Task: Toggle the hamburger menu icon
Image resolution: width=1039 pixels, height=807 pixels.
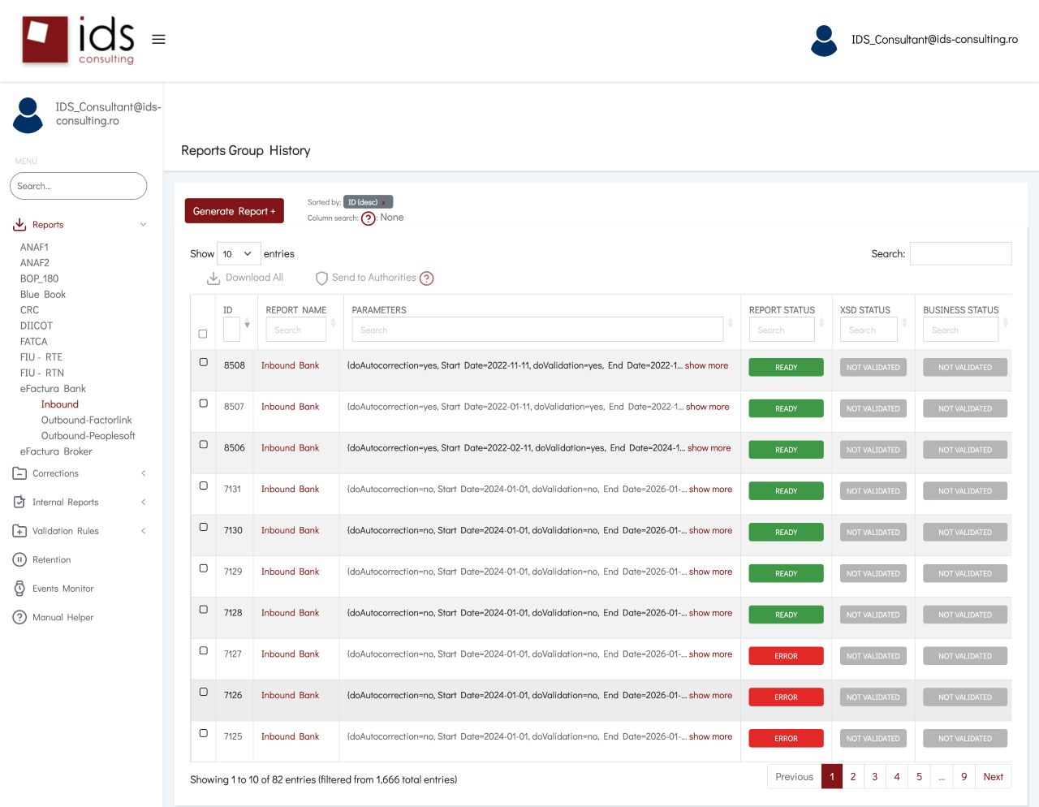Action: coord(158,39)
